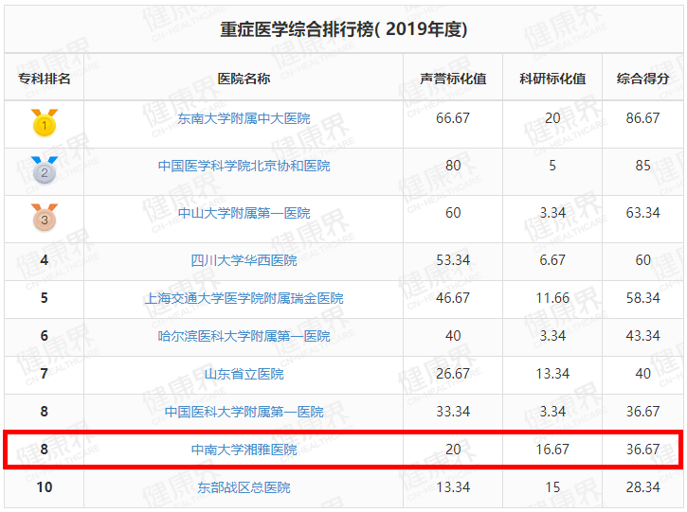Screen dimensions: 687x512
Task: Click the rank number 4 cell
Action: click(45, 260)
